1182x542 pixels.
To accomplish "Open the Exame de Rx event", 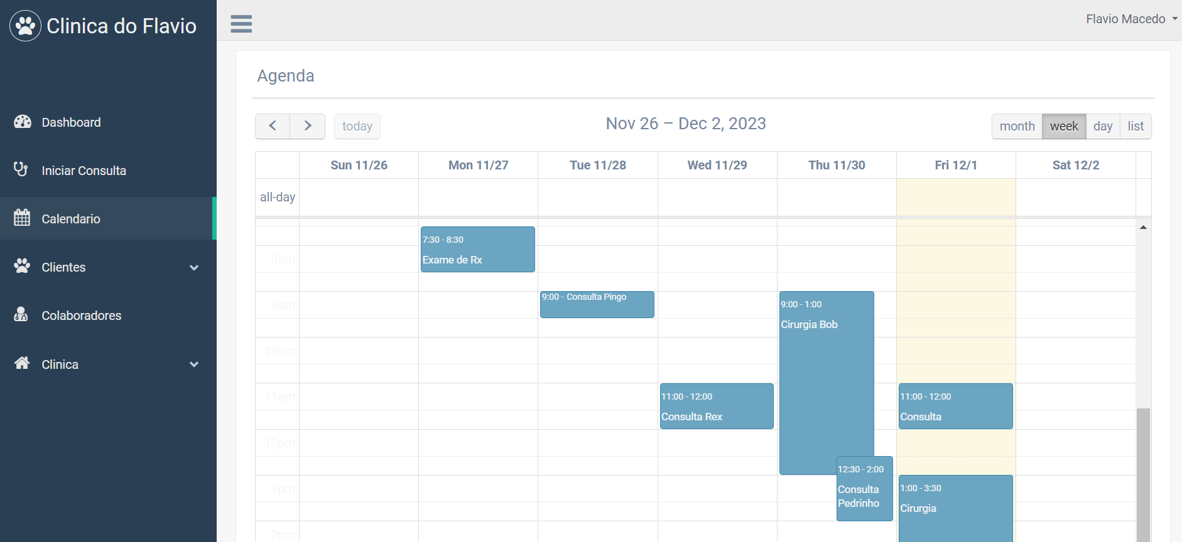I will [x=477, y=250].
